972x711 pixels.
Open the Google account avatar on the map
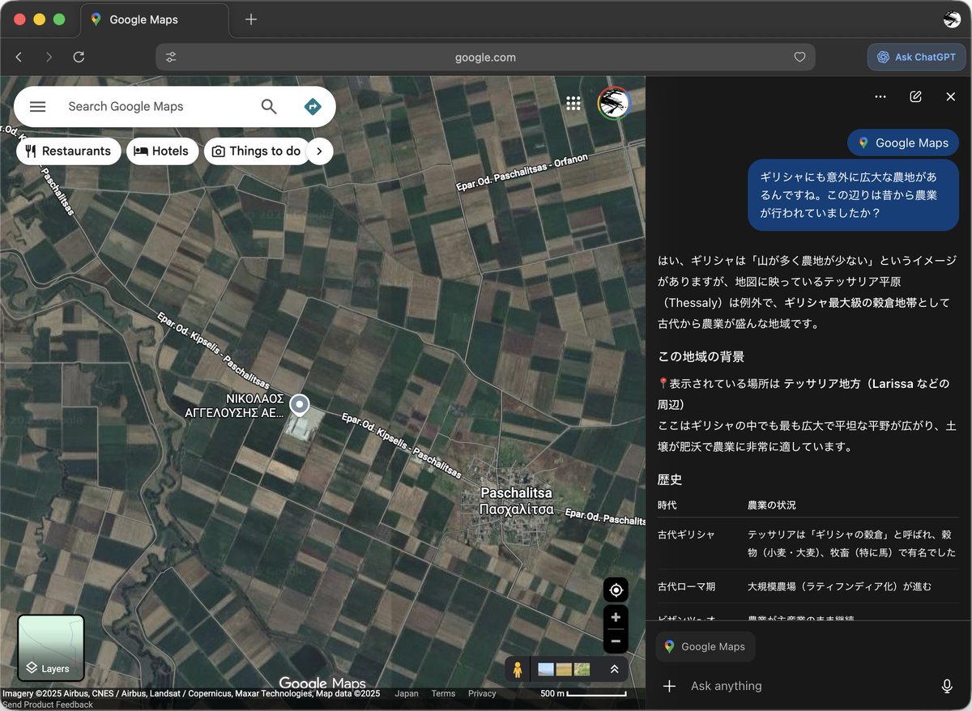click(615, 104)
